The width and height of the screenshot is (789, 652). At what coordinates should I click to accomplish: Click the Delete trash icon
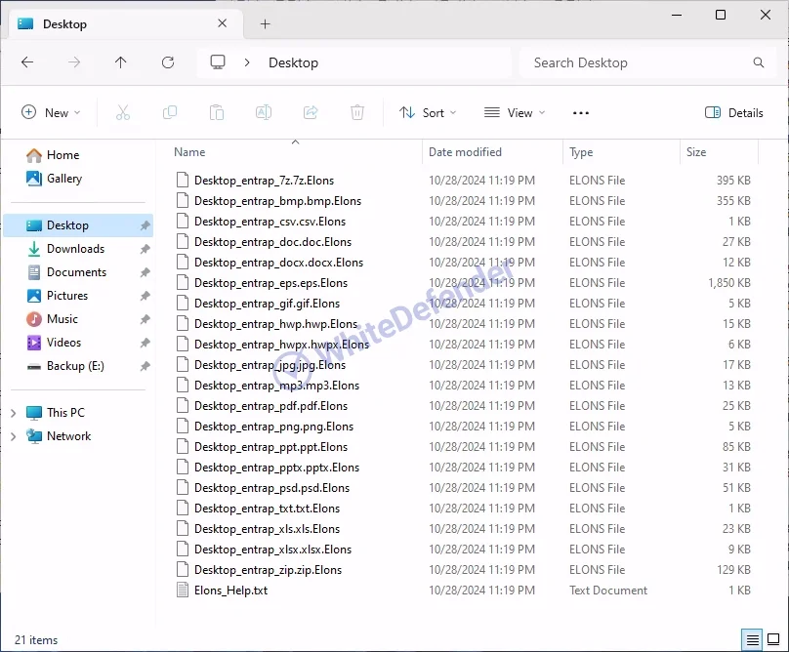[357, 112]
